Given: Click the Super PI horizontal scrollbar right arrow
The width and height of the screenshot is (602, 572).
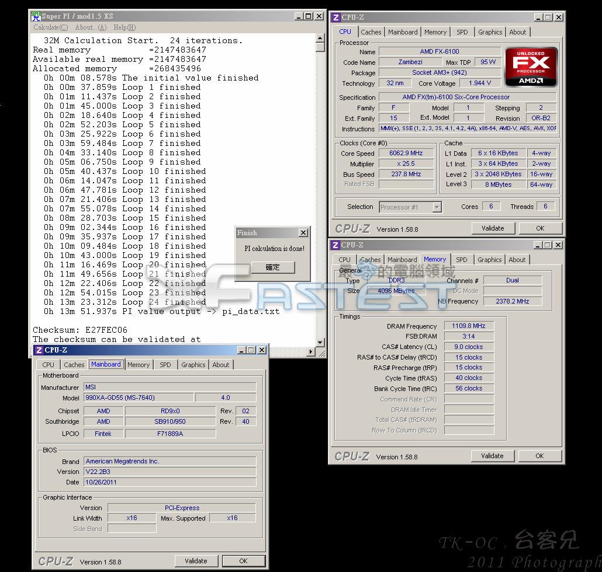Looking at the screenshot, I should 311,351.
